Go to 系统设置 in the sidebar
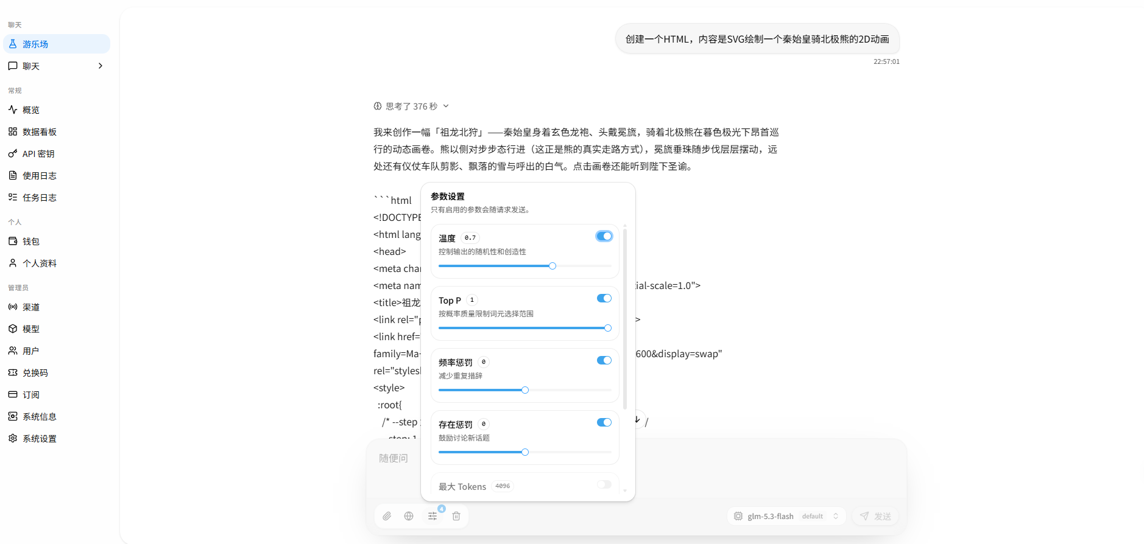 pos(57,438)
